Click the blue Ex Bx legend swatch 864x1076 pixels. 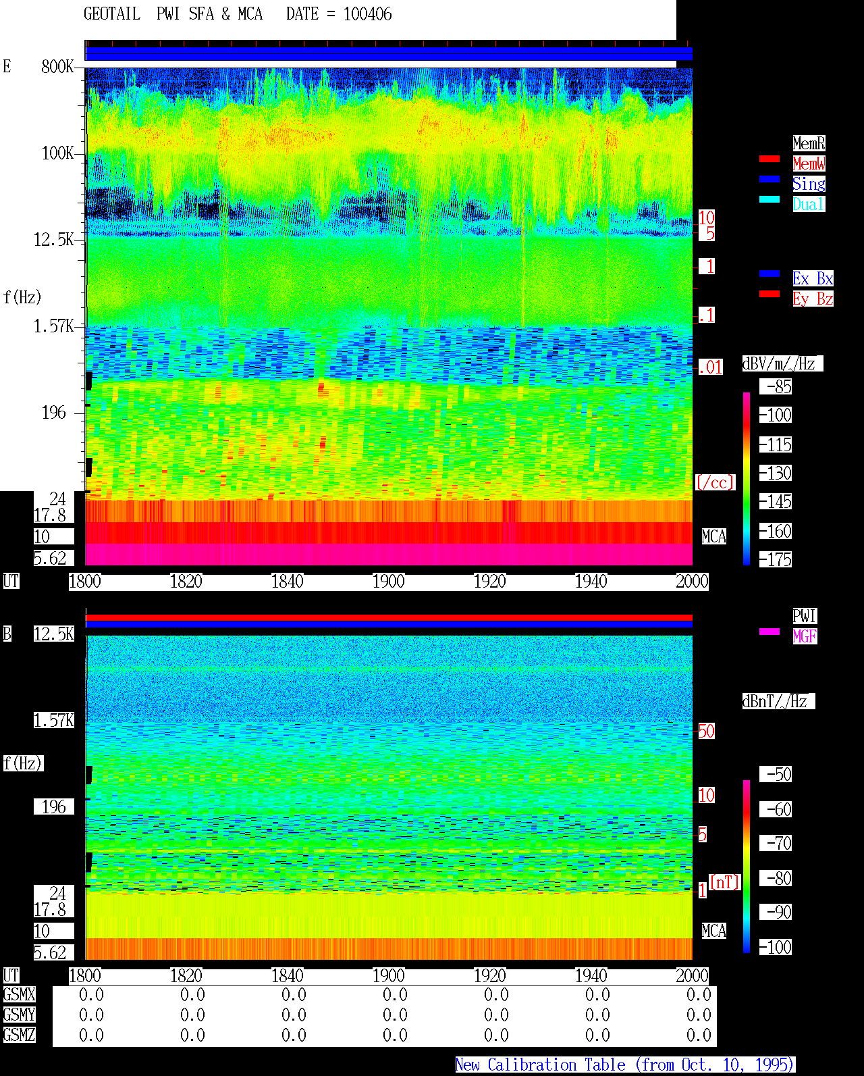pos(769,274)
